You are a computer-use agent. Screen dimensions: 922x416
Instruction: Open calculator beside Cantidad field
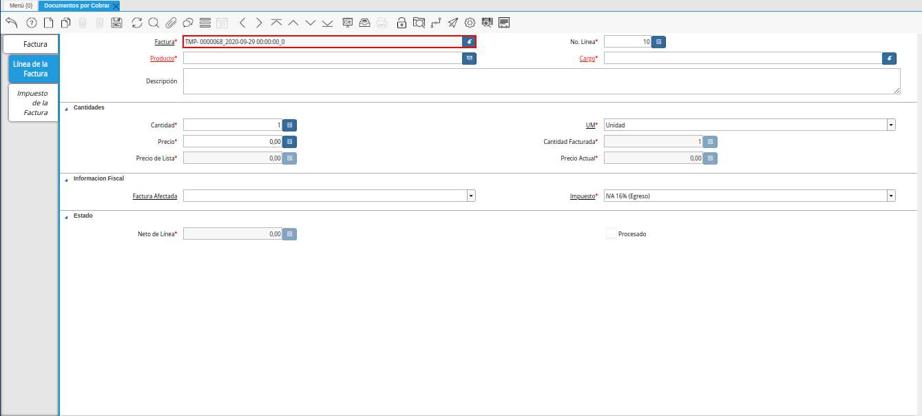tap(290, 125)
